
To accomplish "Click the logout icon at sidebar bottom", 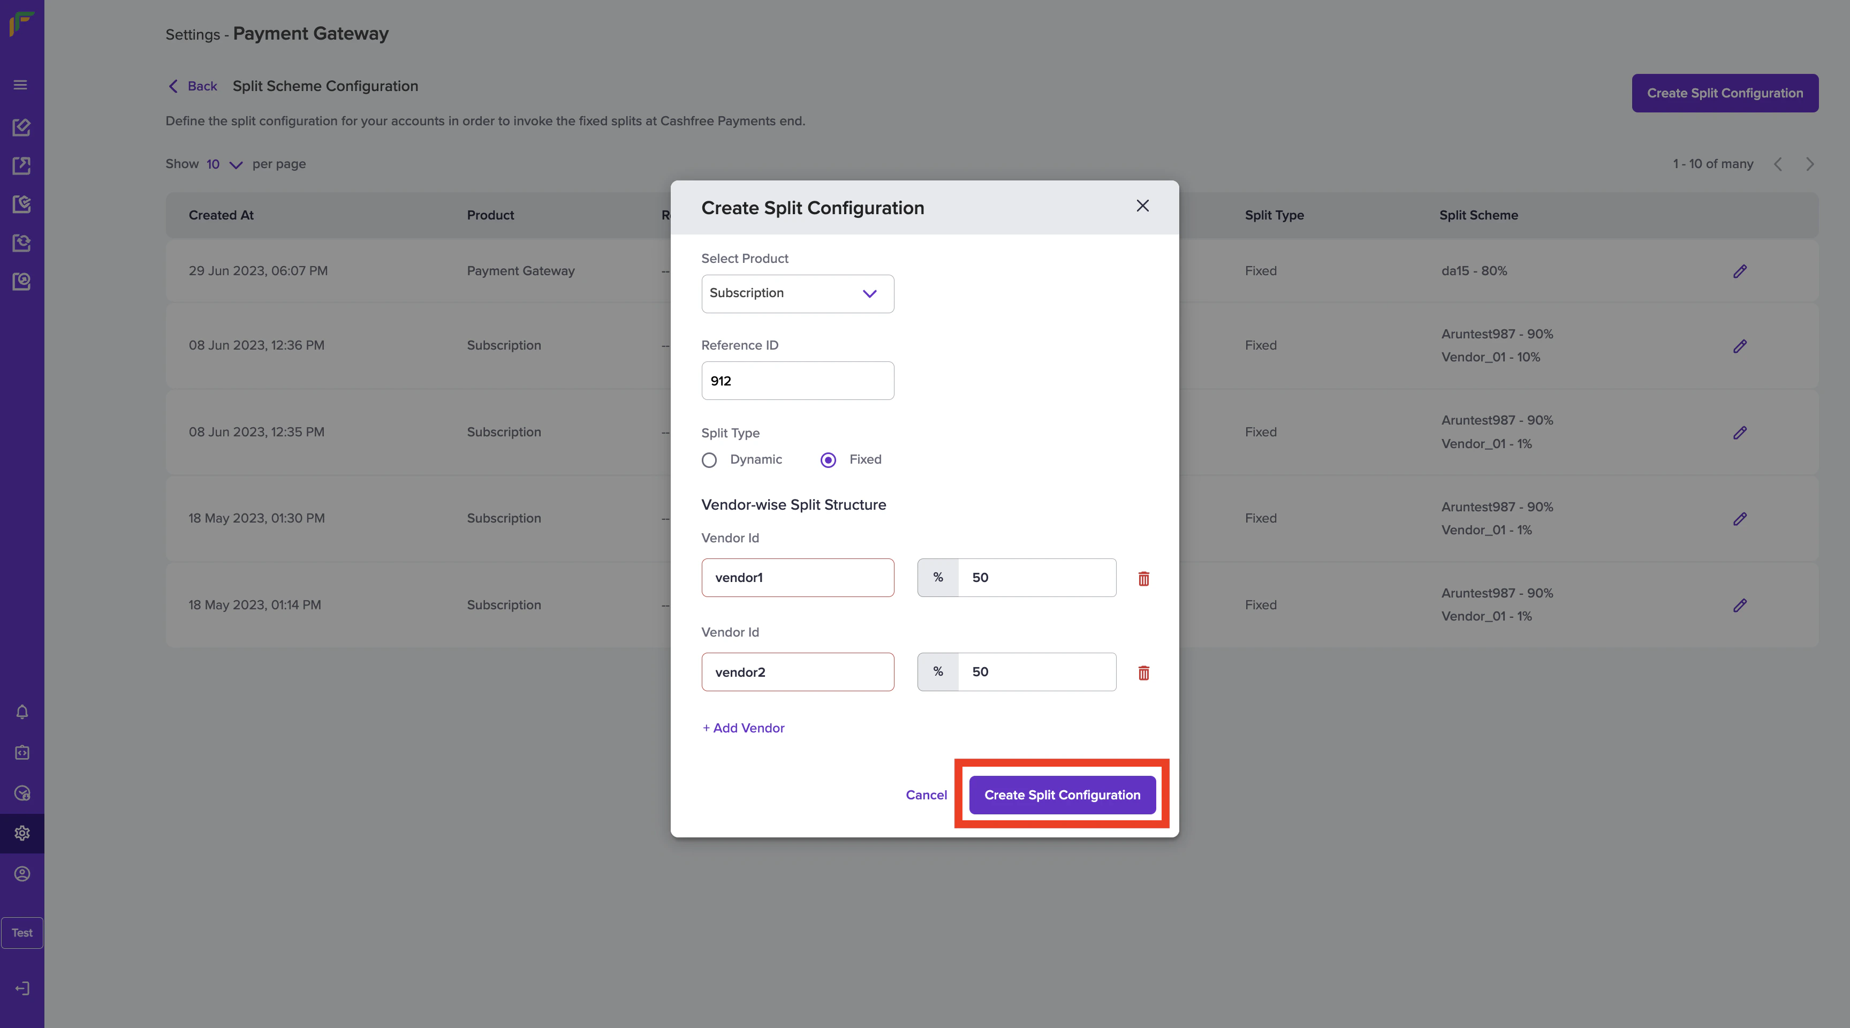I will tap(22, 988).
